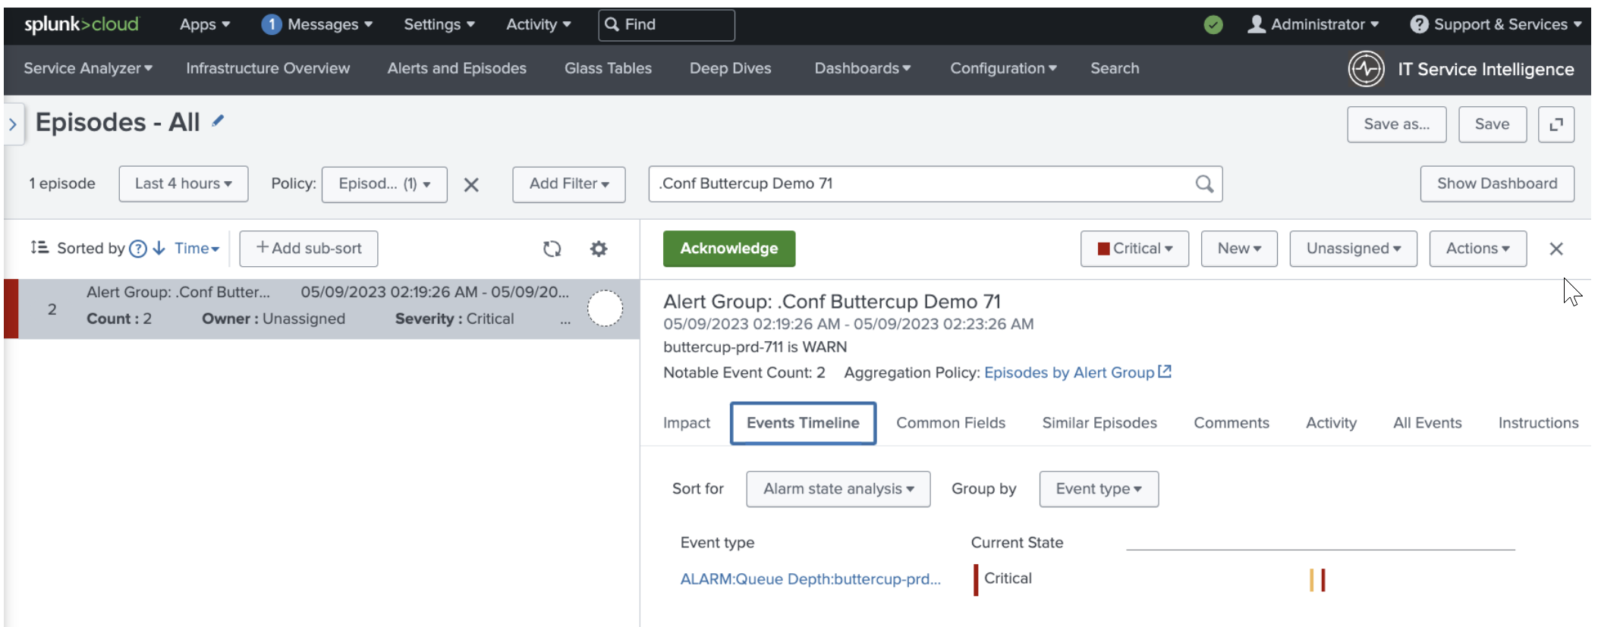Open the Critical severity dropdown
This screenshot has width=1598, height=627.
click(x=1134, y=249)
